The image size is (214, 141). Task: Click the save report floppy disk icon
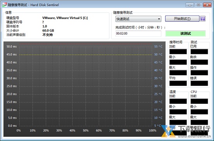click(203, 19)
